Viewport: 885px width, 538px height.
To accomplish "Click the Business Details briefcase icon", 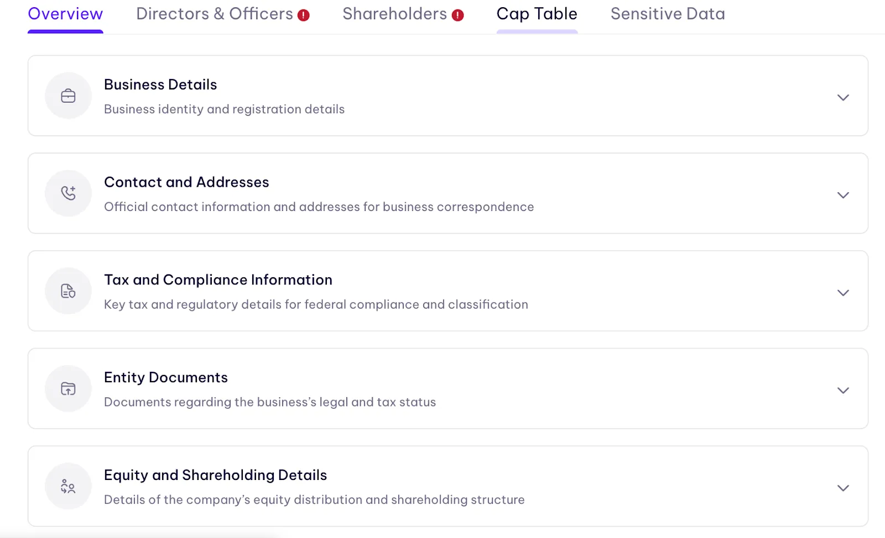I will pyautogui.click(x=68, y=96).
